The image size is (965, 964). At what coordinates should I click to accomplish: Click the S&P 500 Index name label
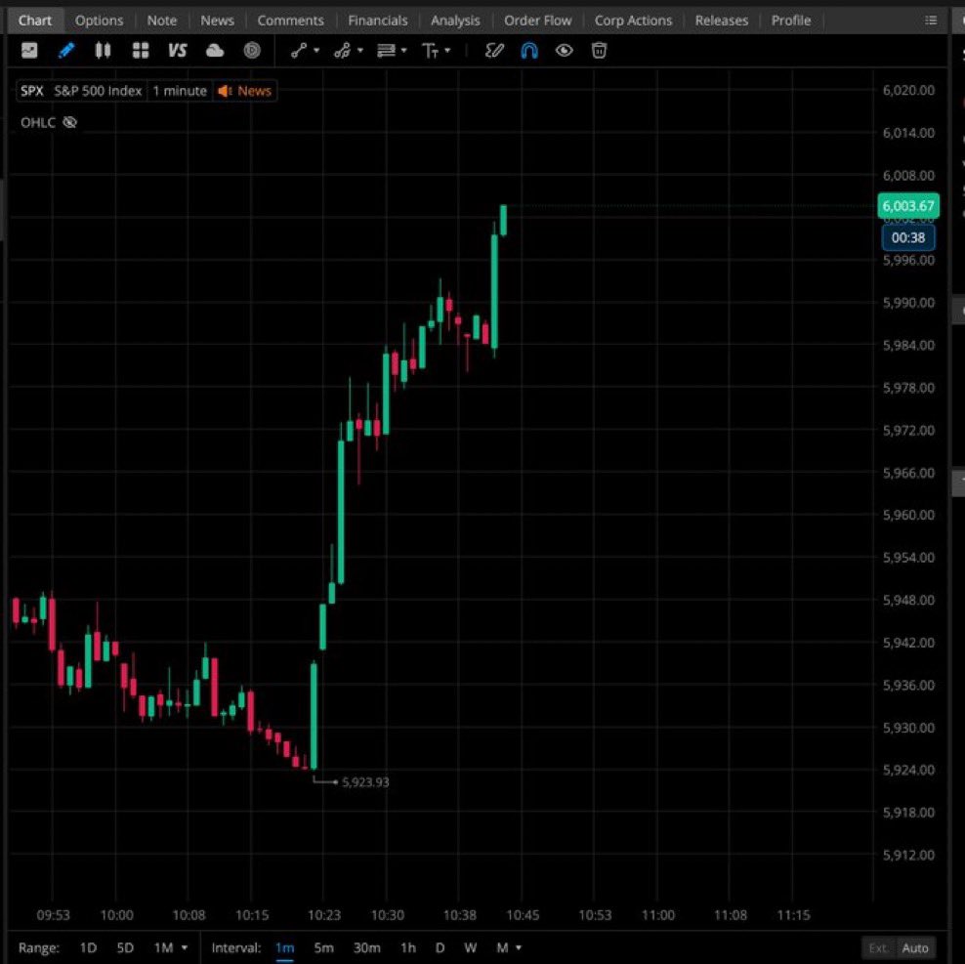pos(98,91)
